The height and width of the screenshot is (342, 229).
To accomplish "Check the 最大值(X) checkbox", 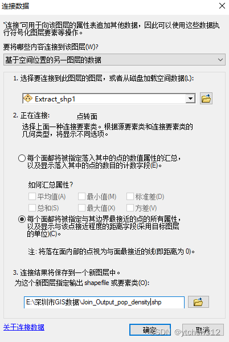I will click(x=81, y=207).
